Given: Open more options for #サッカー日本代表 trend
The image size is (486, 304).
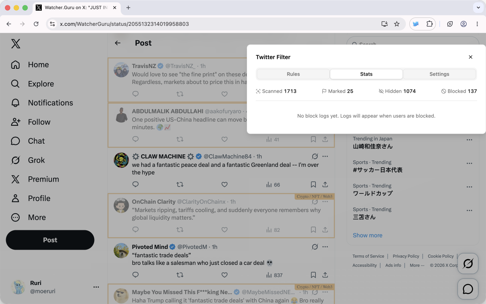Looking at the screenshot, I should click(469, 163).
